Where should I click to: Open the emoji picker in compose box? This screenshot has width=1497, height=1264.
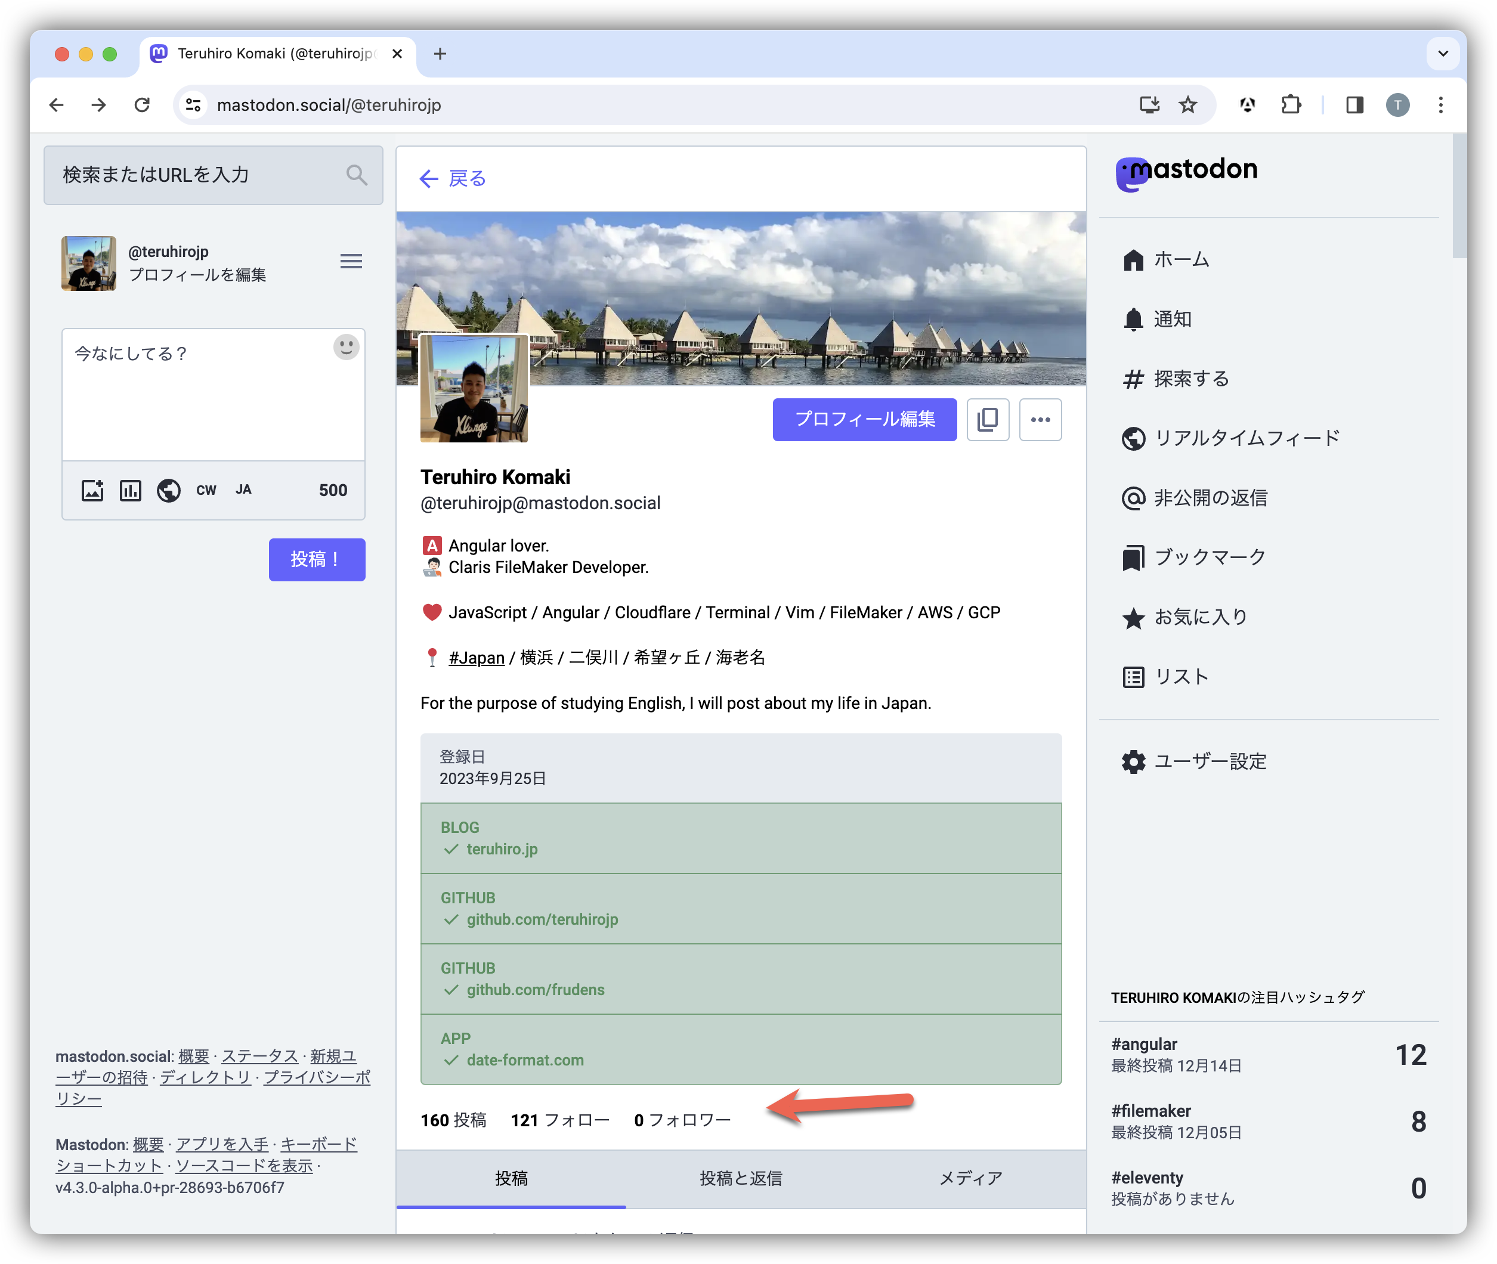click(x=346, y=348)
